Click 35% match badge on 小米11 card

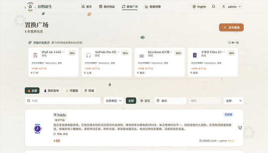tap(231, 53)
